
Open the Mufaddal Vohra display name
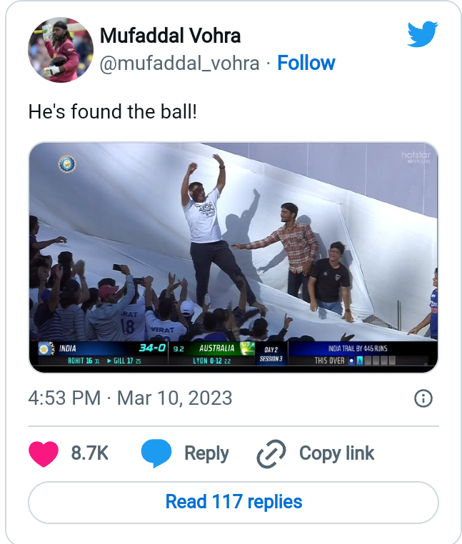pos(170,36)
